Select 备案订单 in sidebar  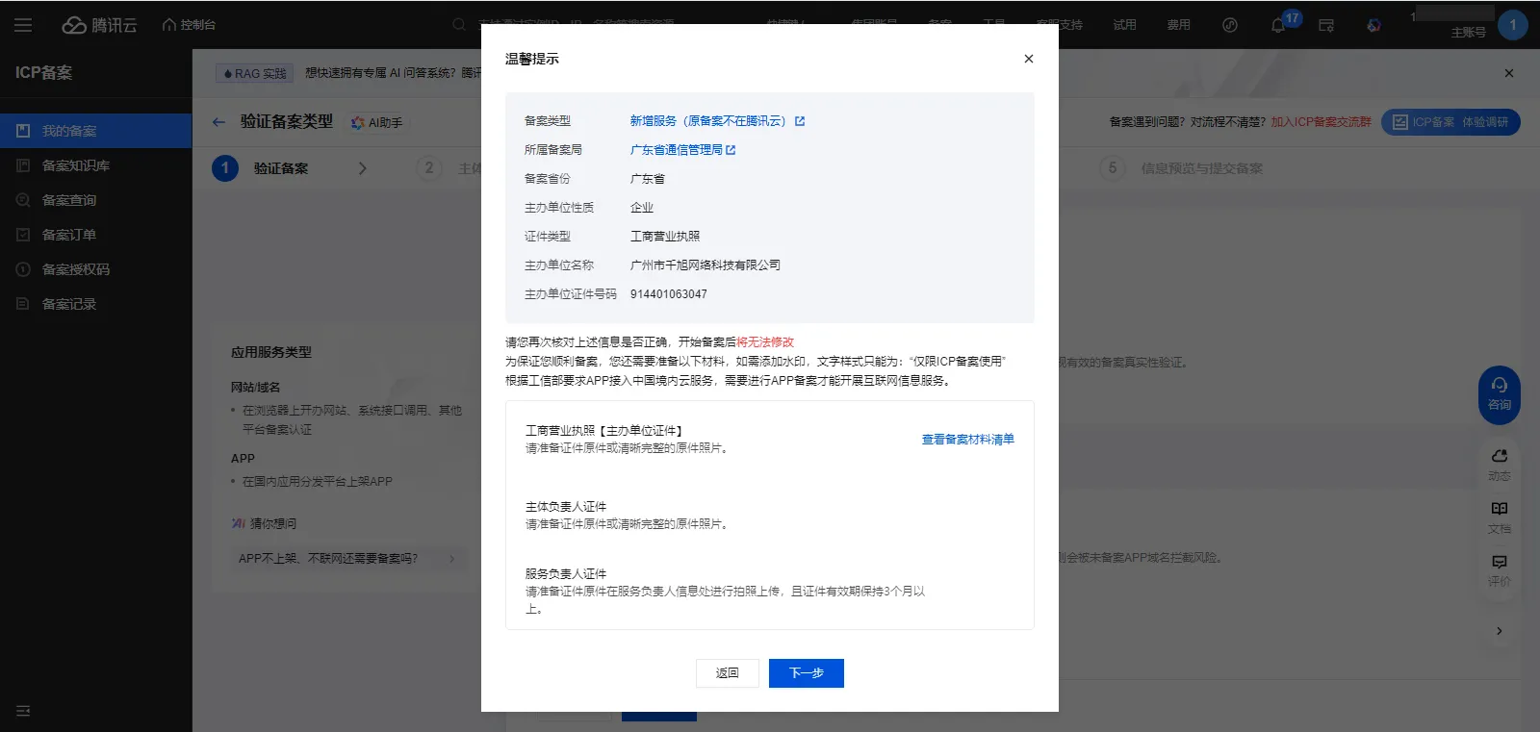tap(96, 235)
